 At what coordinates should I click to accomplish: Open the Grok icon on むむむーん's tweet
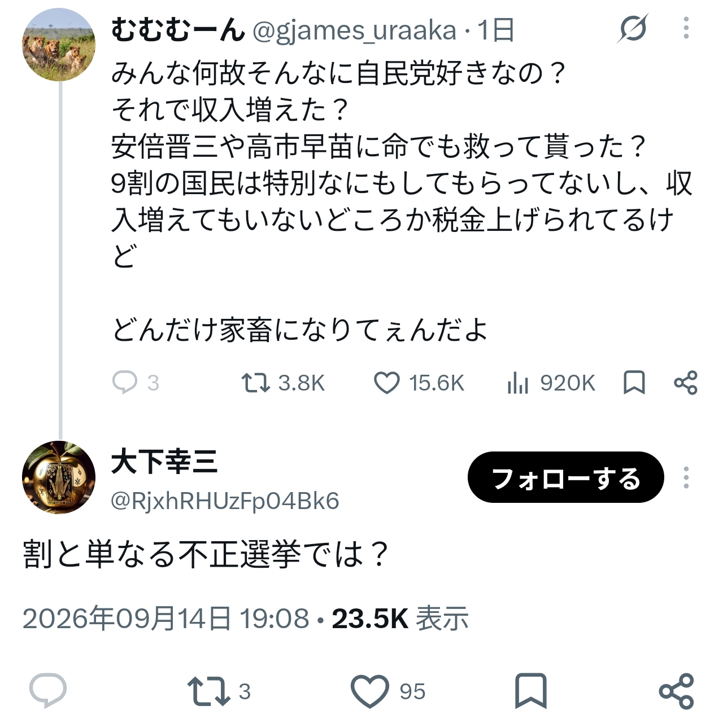coord(633,28)
